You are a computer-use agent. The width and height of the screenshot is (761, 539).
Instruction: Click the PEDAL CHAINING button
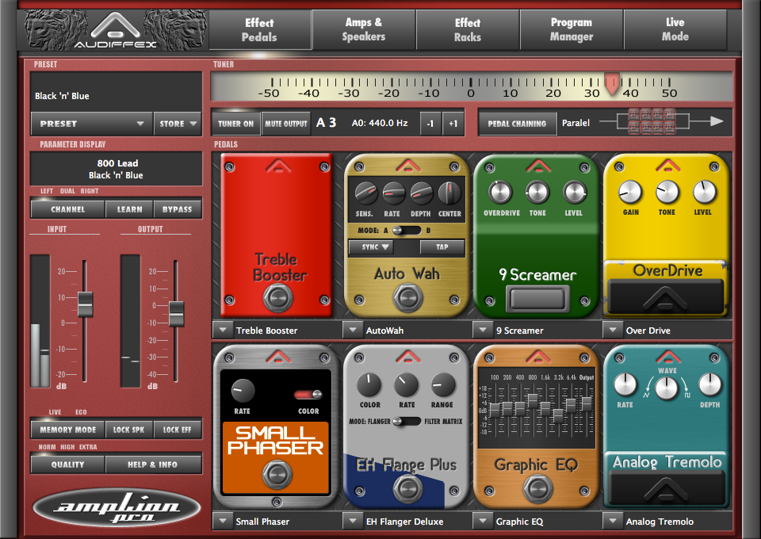(517, 124)
